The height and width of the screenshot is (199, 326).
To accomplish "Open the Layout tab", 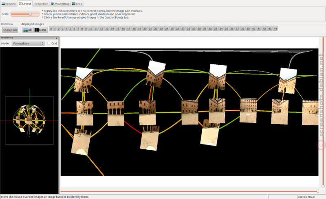I will coord(25,4).
